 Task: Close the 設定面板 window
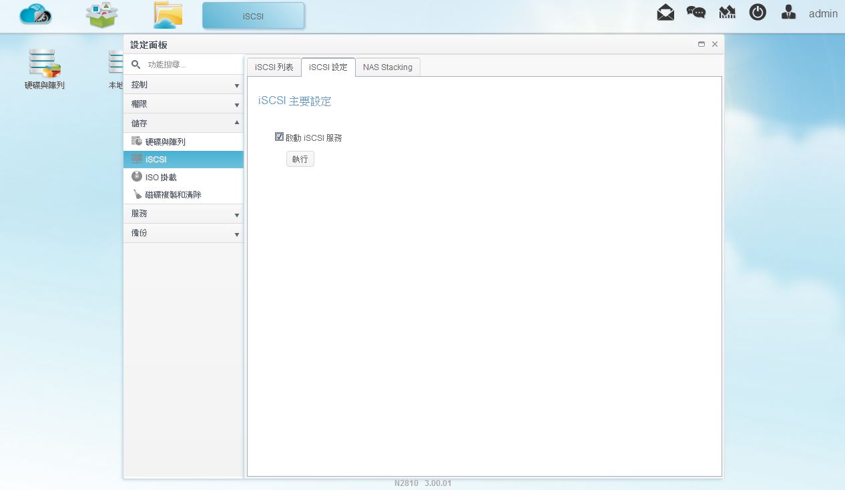tap(715, 44)
